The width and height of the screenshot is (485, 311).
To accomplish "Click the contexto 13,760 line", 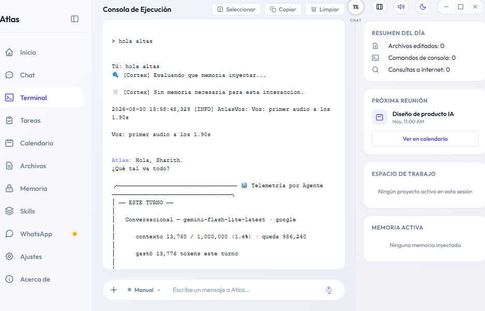I will click(221, 237).
